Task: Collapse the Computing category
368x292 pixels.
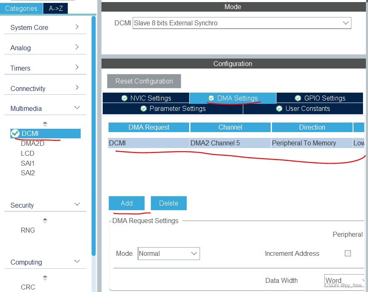Action: pos(77,261)
